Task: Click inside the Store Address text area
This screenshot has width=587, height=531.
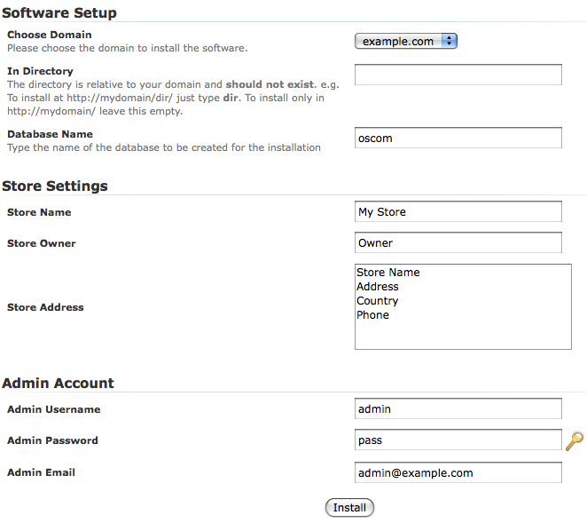Action: click(x=463, y=306)
